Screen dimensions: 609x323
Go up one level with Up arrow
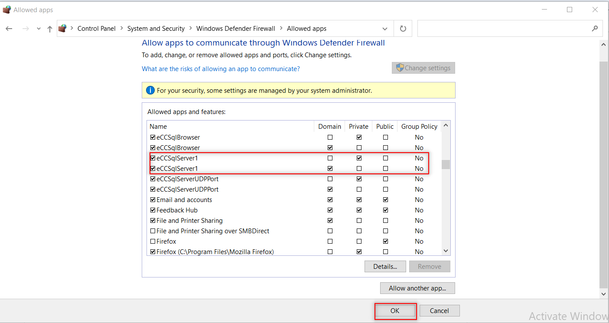50,29
